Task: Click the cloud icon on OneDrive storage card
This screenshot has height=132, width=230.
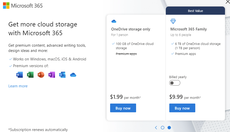Action: click(114, 21)
